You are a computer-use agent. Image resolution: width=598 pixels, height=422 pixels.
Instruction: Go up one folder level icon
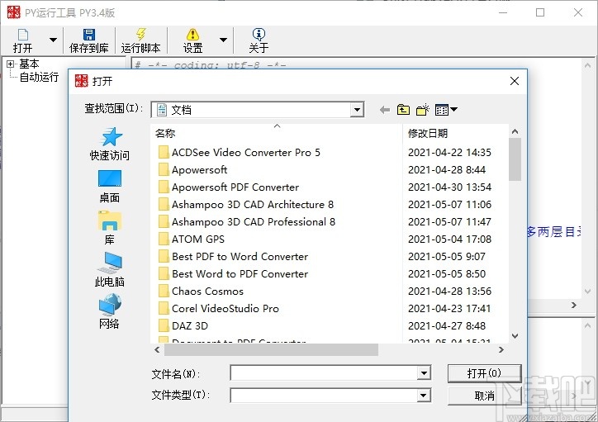pos(403,110)
